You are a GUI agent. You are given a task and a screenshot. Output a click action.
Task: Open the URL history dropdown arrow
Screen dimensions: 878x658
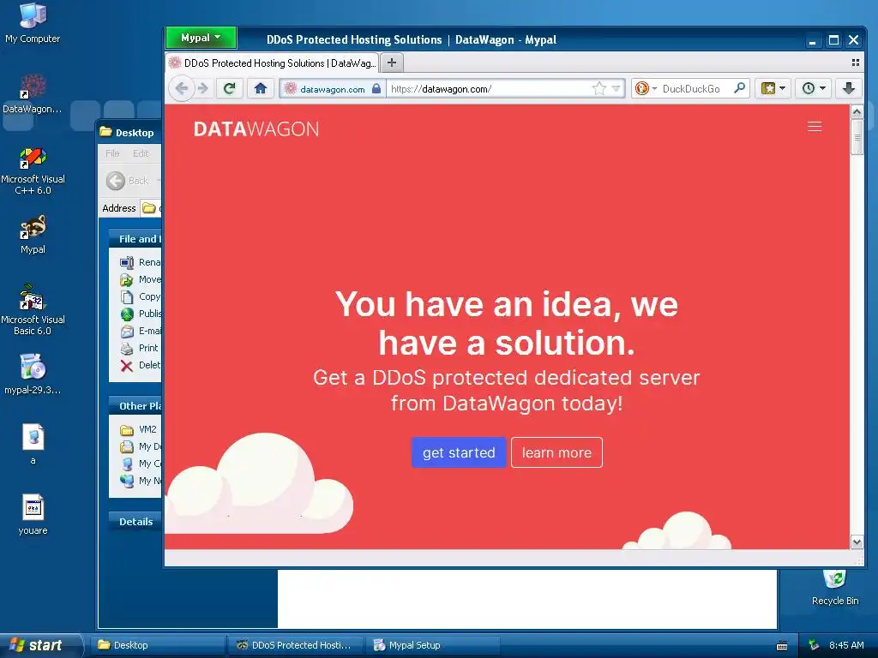[x=616, y=88]
